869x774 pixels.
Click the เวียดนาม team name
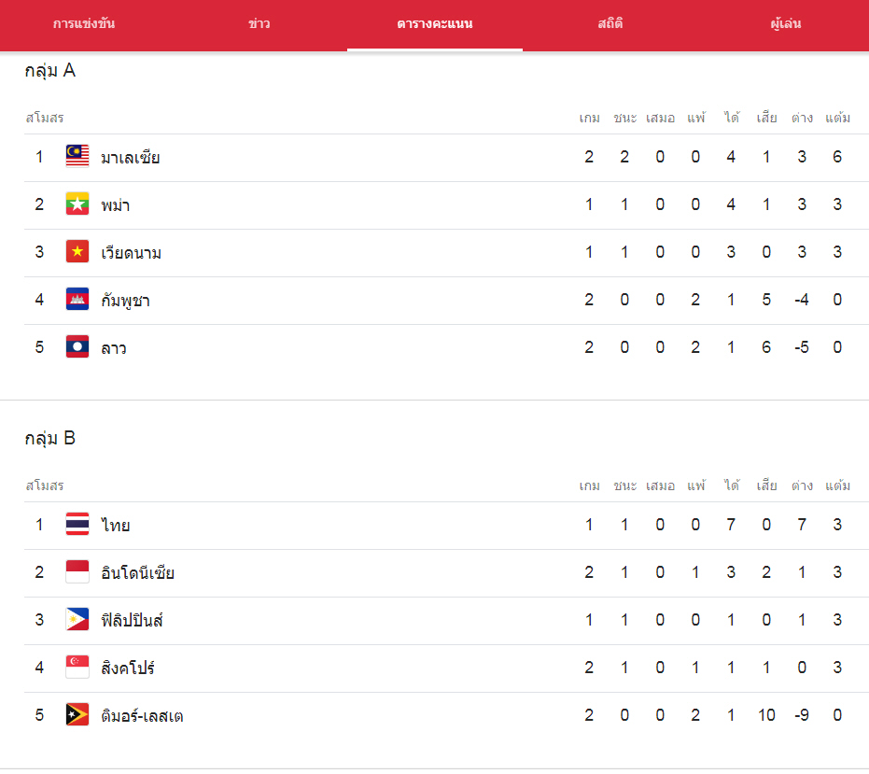coord(131,253)
